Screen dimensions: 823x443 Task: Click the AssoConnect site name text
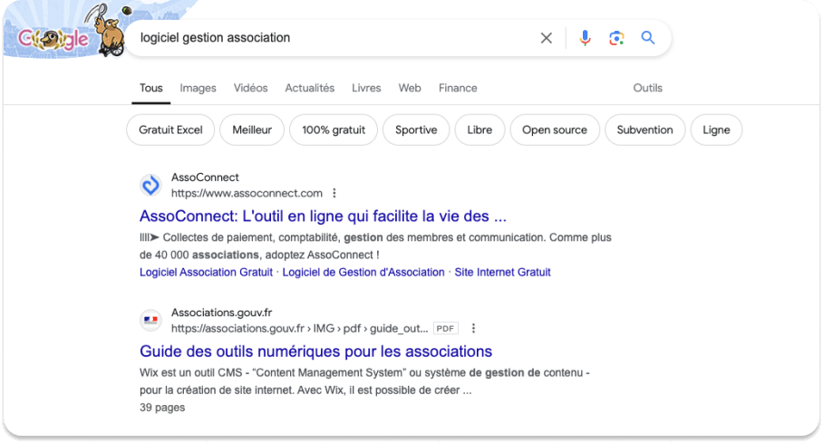[205, 178]
